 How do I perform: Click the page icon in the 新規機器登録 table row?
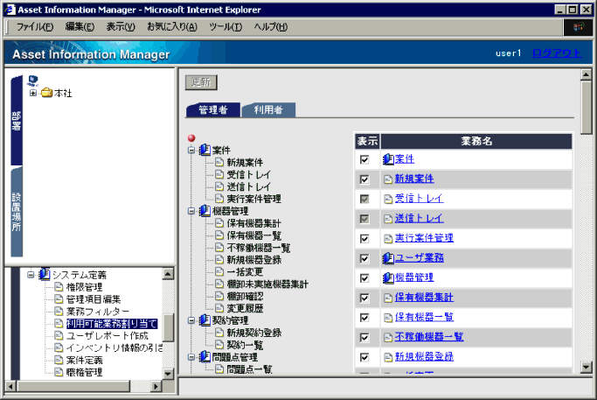388,357
